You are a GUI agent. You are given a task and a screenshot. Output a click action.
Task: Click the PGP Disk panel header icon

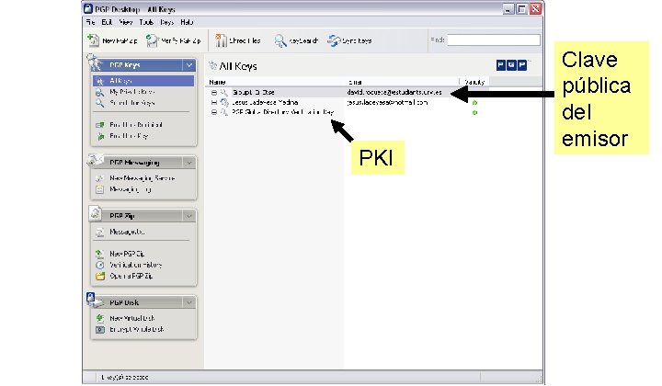click(x=95, y=300)
